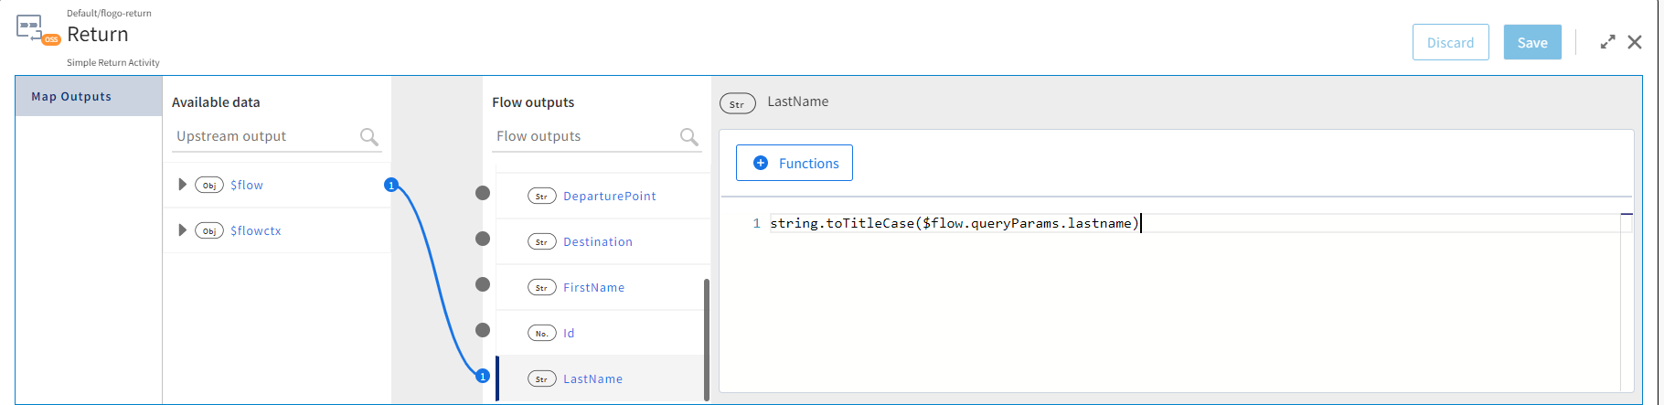
Task: Click the Flow outputs list scrollbar
Action: click(706, 338)
